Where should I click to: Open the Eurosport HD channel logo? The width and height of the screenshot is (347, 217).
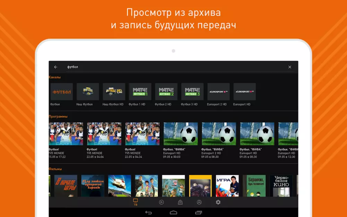click(x=245, y=92)
